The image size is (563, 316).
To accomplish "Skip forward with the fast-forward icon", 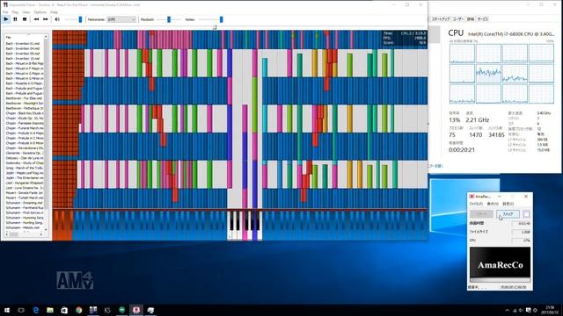I will point(46,19).
